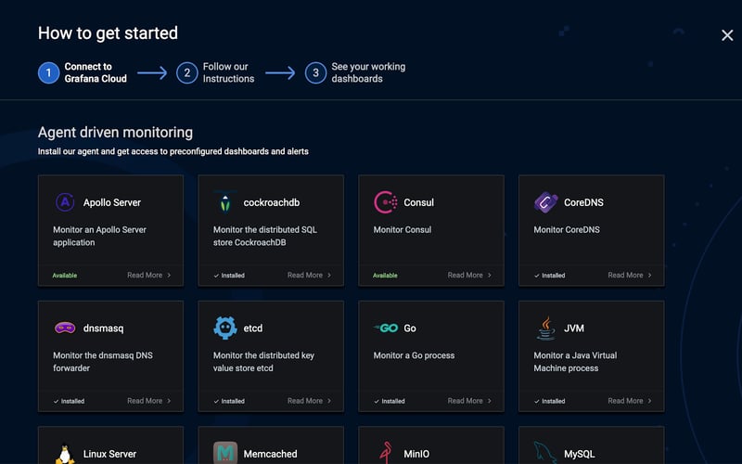742x464 pixels.
Task: Open Read More on JVM card
Action: point(630,401)
